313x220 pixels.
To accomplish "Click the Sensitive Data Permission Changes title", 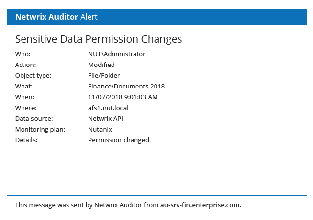I will [98, 39].
